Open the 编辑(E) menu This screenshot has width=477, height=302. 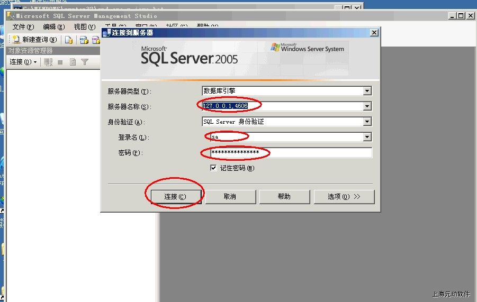tap(53, 27)
